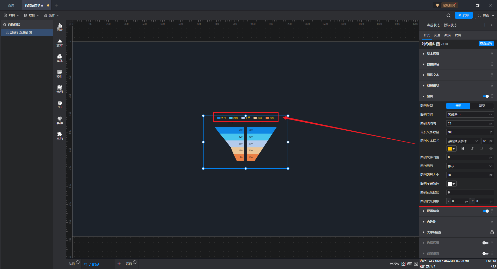Toggle italic for legend text
The image size is (497, 269).
(x=472, y=148)
